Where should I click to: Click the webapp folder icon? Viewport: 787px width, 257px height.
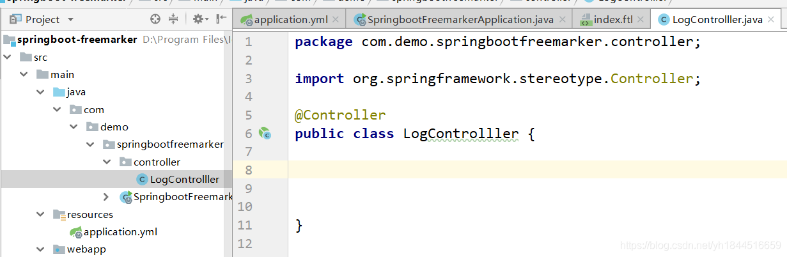[59, 249]
